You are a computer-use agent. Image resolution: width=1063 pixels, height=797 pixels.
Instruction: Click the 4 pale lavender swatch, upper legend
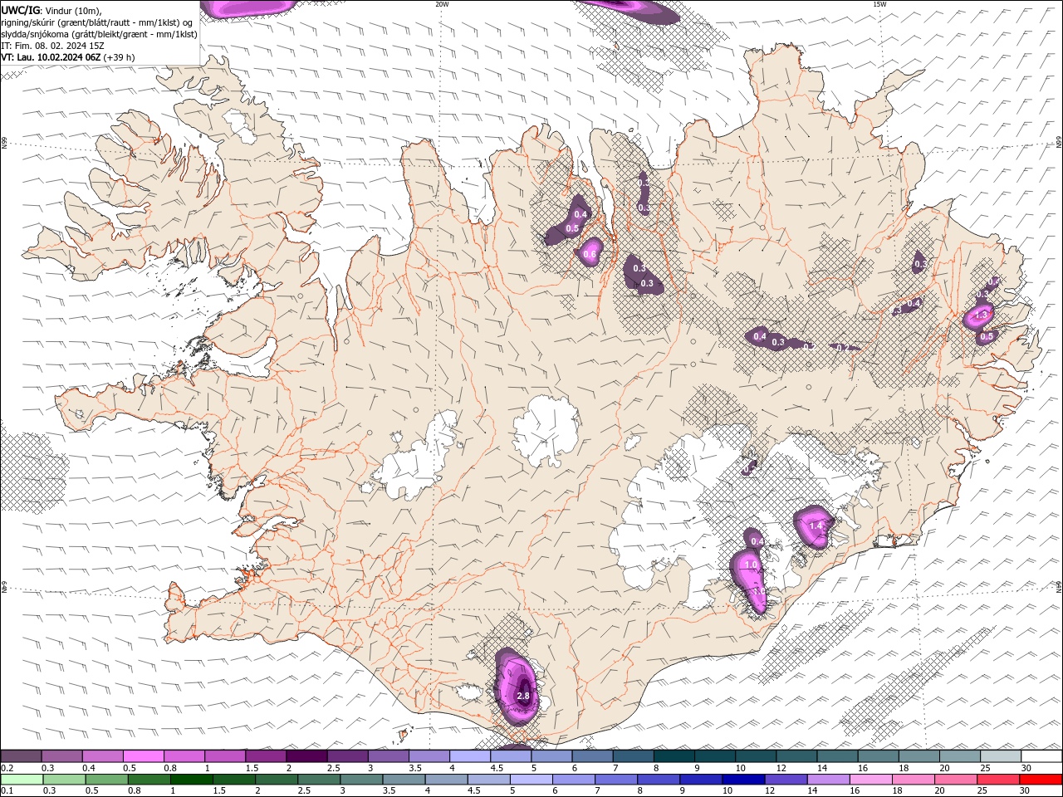pyautogui.click(x=470, y=756)
